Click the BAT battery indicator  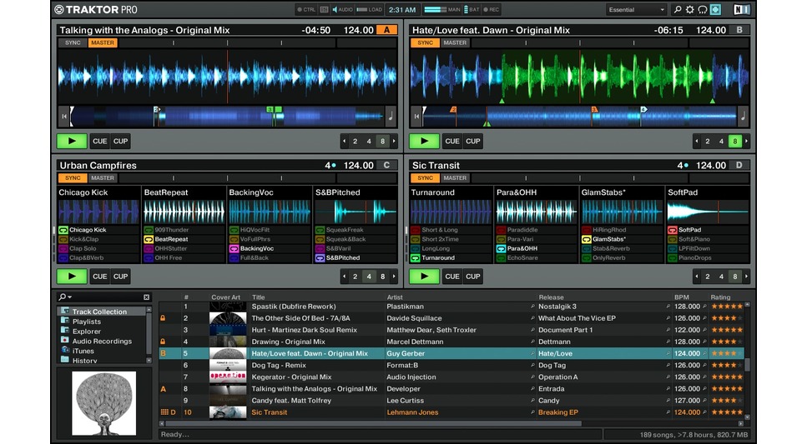472,10
